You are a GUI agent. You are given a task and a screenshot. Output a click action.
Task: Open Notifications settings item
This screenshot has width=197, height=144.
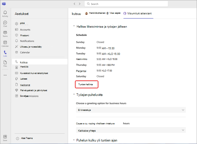[27, 41]
